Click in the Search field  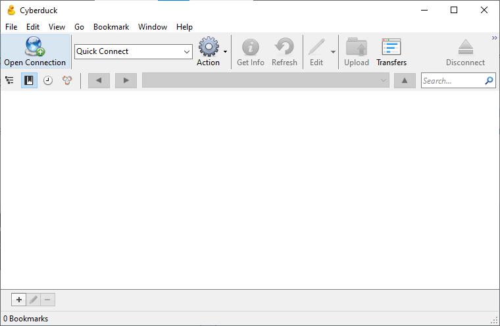pyautogui.click(x=453, y=81)
